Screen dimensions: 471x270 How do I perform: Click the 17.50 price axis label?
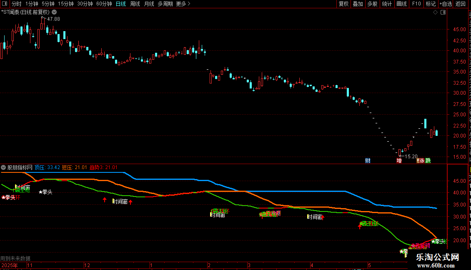tap(460, 147)
